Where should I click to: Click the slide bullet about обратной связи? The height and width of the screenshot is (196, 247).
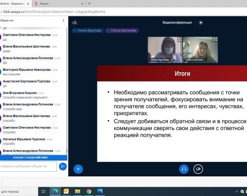click(x=180, y=128)
